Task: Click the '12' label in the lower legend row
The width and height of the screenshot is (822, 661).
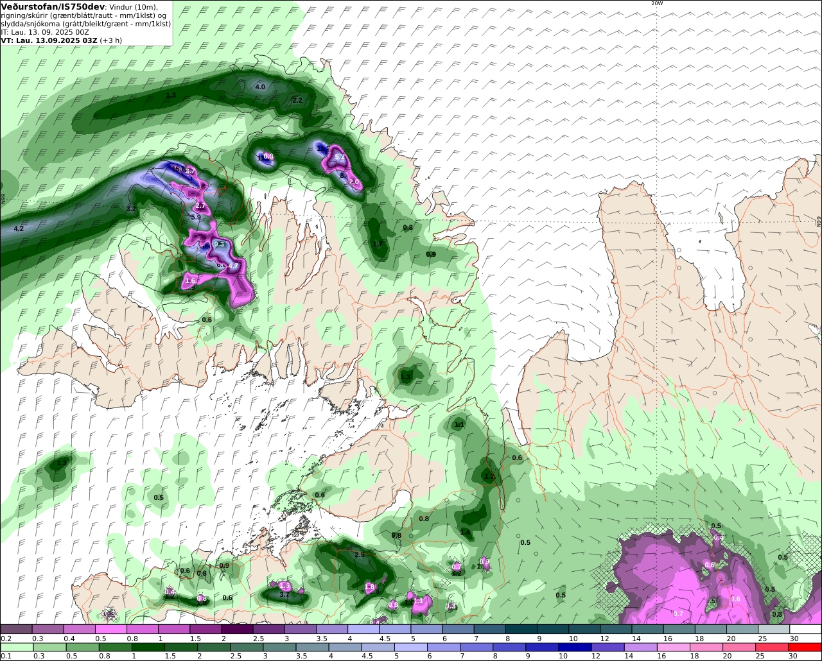Action: click(x=596, y=656)
